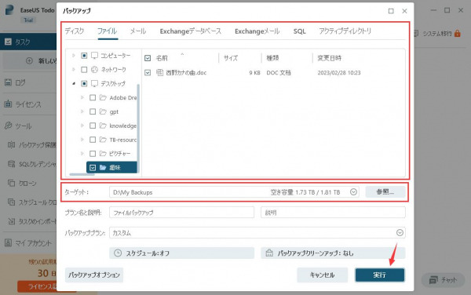Expand the Adobe Dre folder node

click(82, 97)
